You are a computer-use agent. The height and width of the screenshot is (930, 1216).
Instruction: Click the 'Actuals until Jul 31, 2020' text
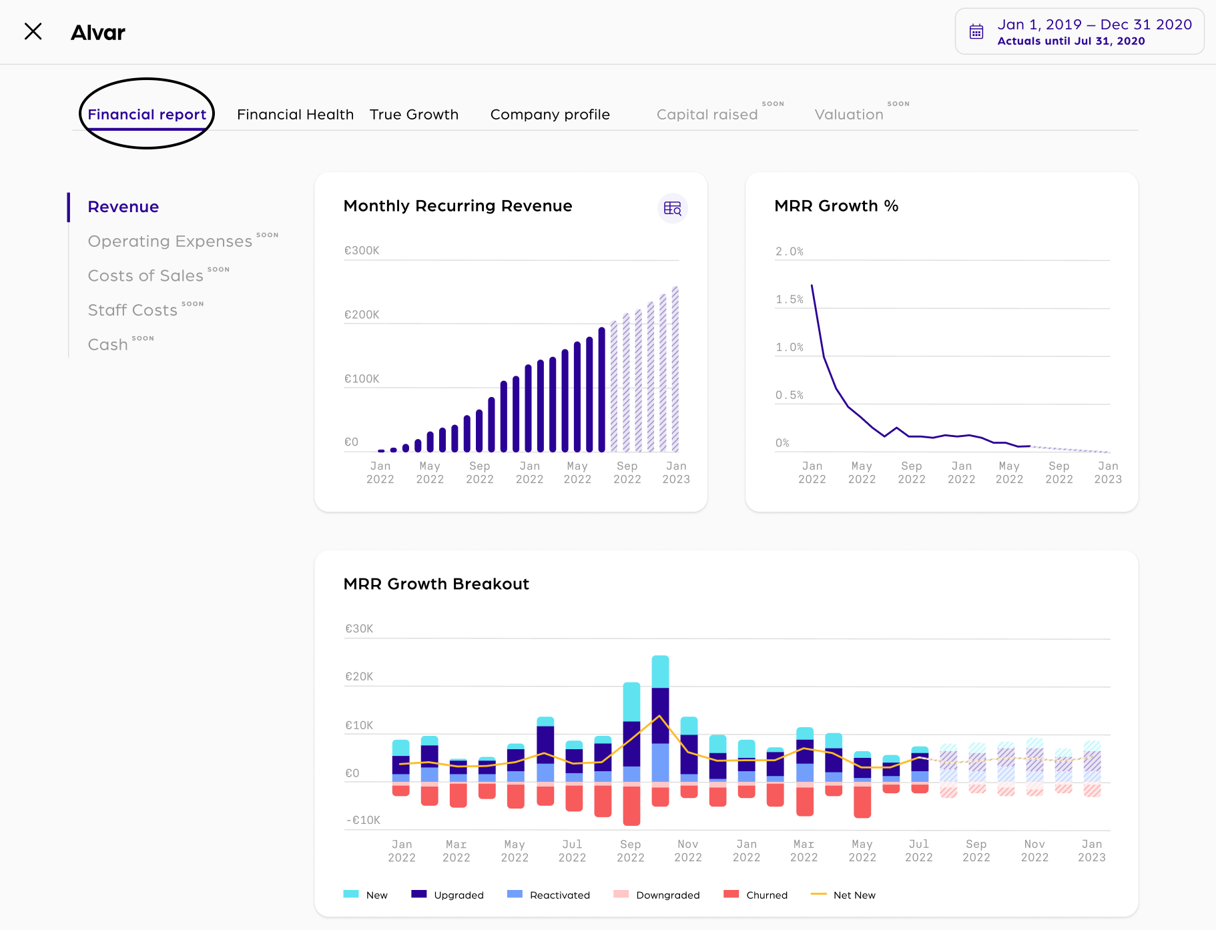coord(1071,41)
